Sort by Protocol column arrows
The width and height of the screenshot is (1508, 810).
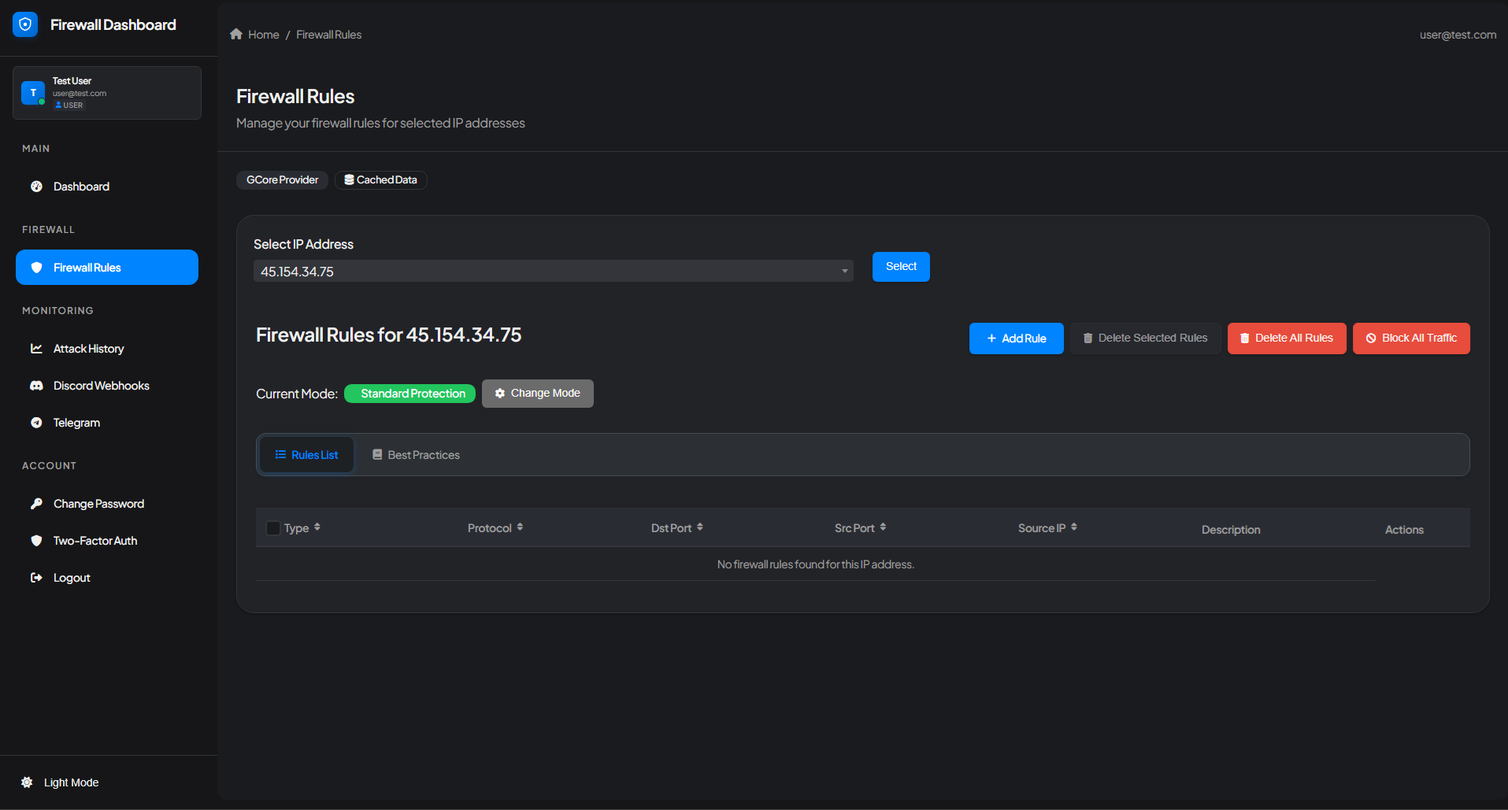(520, 527)
